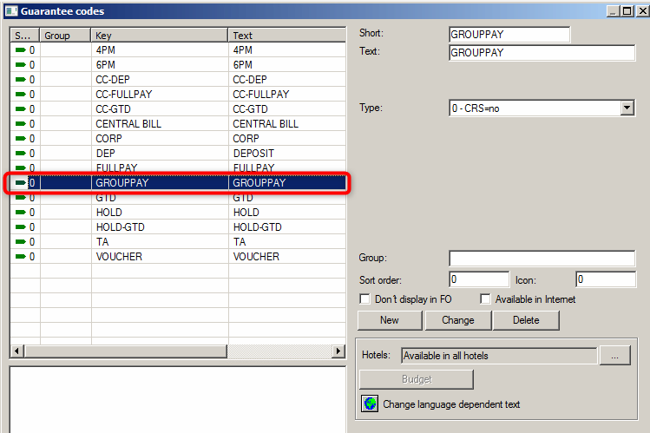Enable the Don't display in FO checkbox

coord(365,299)
